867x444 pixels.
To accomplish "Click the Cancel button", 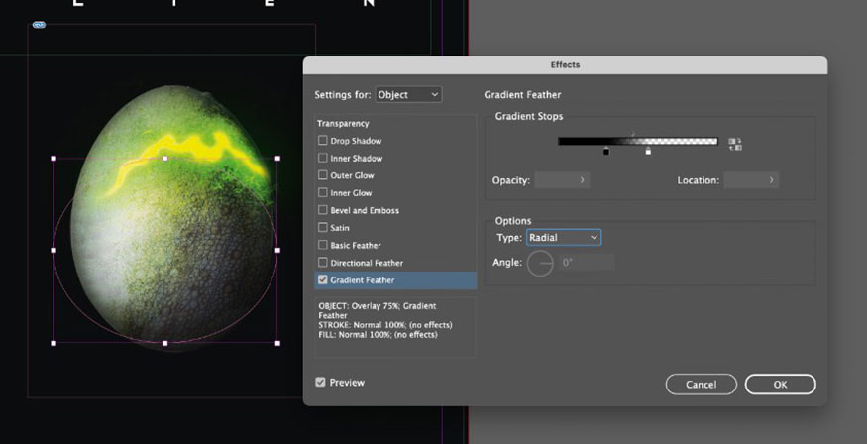I will pyautogui.click(x=702, y=385).
